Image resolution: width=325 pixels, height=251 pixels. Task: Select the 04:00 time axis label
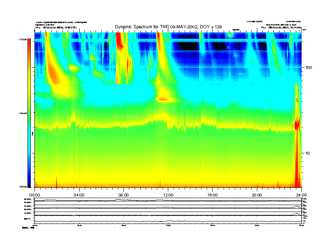79,195
